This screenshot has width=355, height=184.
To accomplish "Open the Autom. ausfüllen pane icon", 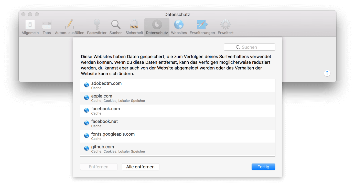I will point(69,25).
